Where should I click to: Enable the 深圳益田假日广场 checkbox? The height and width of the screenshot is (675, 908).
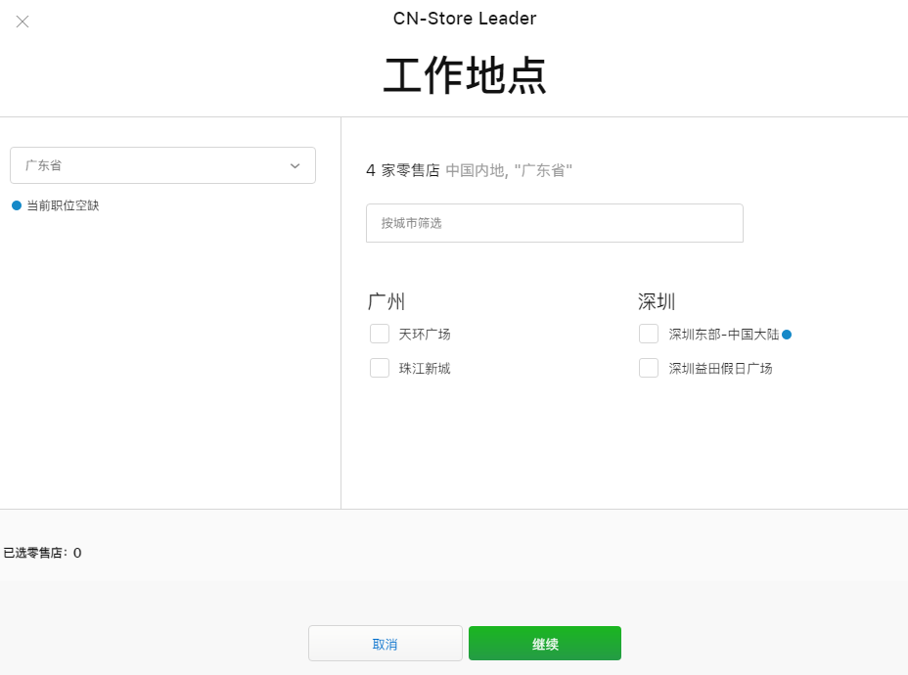tap(649, 368)
